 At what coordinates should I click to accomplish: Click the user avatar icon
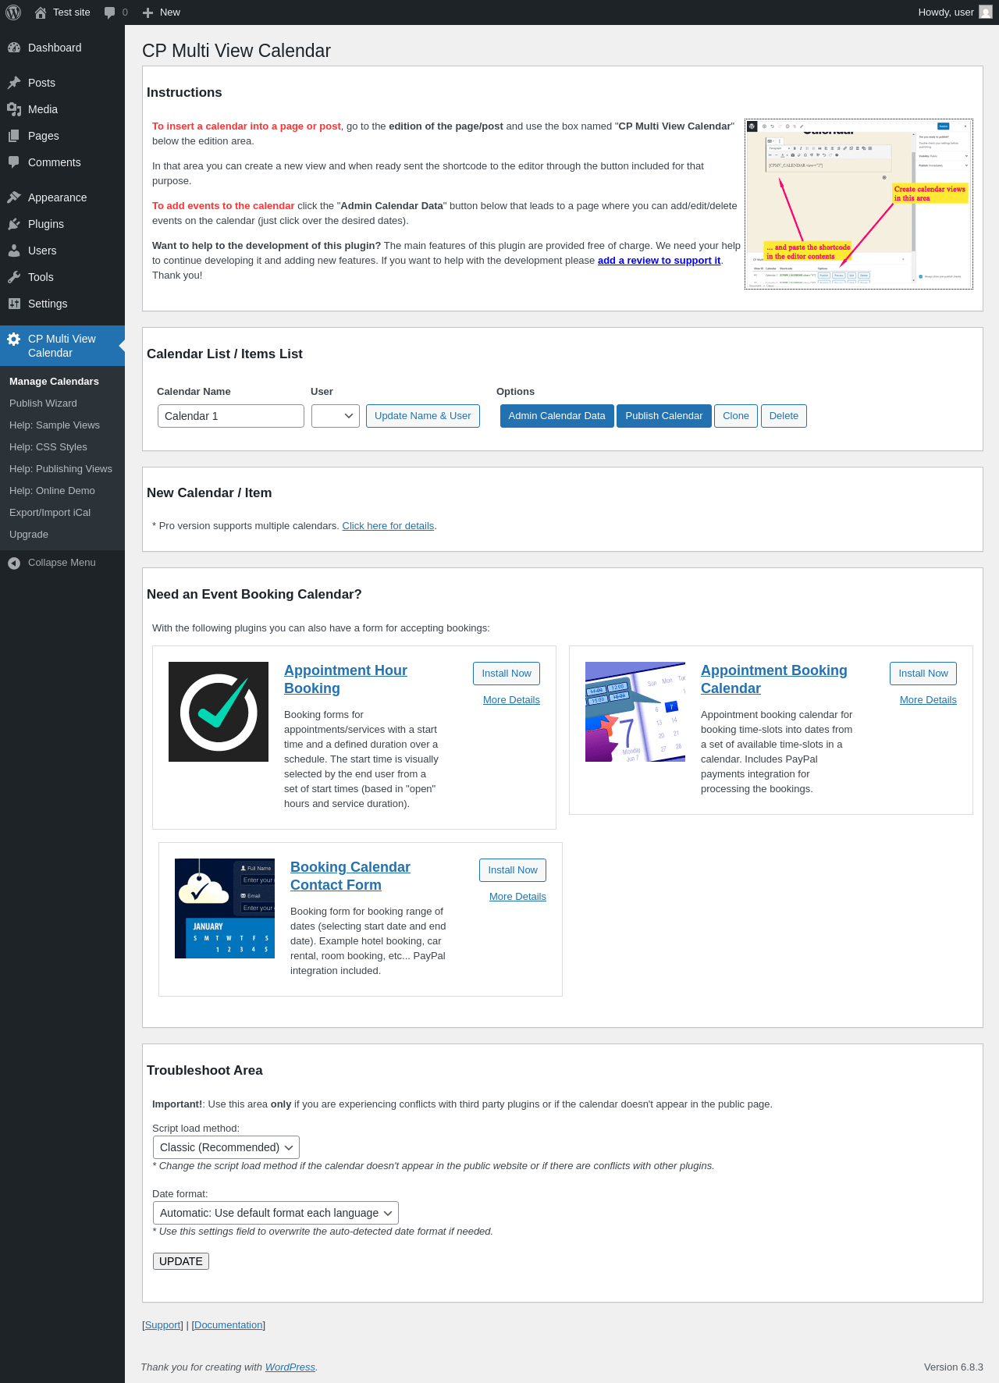[986, 12]
